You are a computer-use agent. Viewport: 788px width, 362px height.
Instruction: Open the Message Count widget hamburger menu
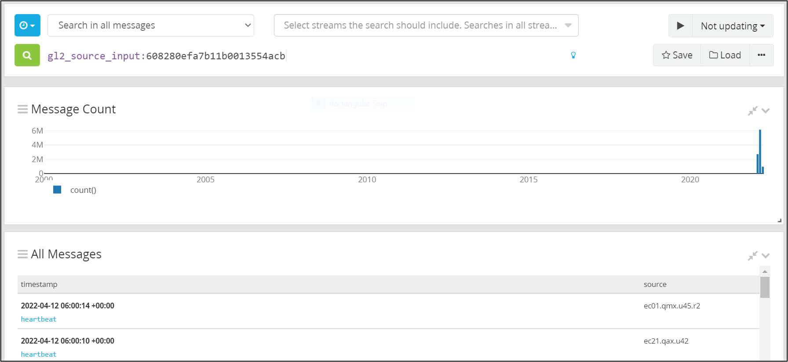[22, 109]
